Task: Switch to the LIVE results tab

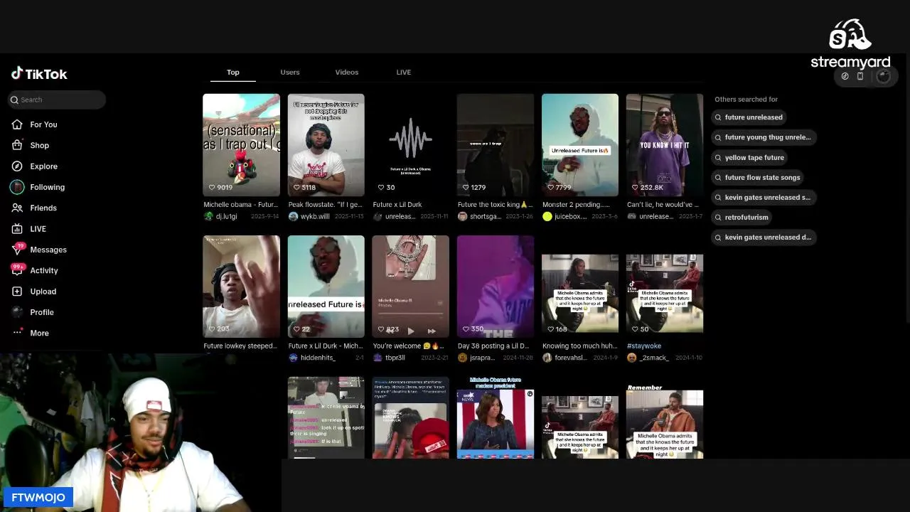Action: coord(404,72)
